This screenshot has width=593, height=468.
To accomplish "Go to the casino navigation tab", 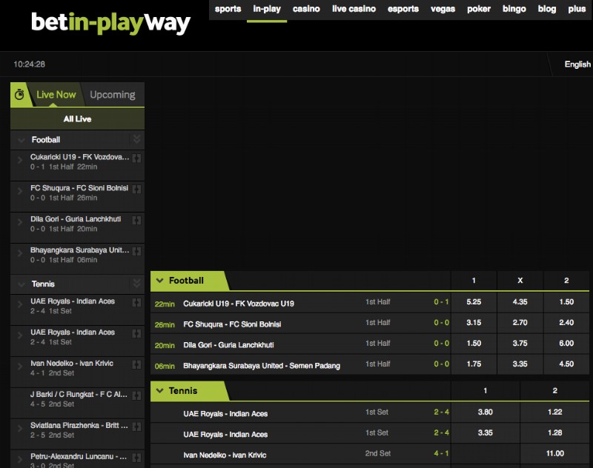I will click(x=306, y=9).
